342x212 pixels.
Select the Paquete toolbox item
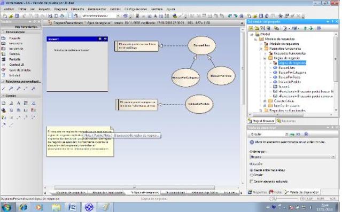tap(15, 38)
